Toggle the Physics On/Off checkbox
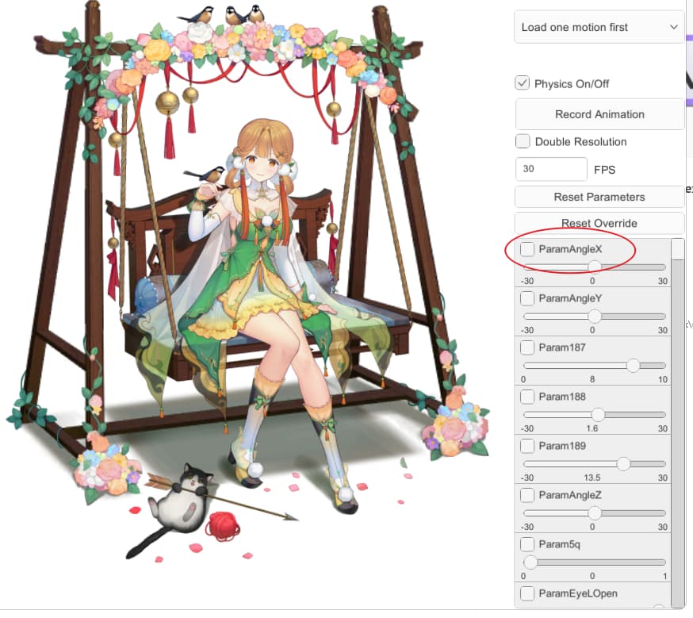The height and width of the screenshot is (618, 693). pyautogui.click(x=523, y=83)
